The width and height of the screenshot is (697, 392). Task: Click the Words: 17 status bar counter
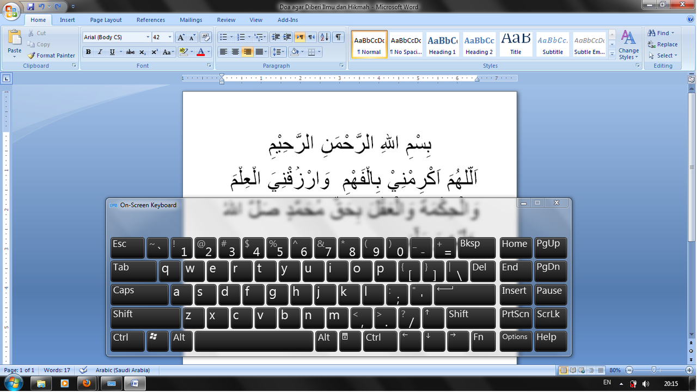57,370
